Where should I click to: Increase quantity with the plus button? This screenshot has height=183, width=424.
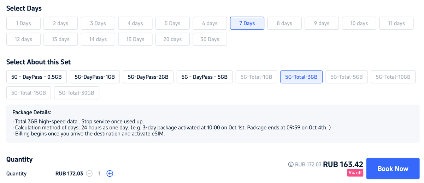tap(110, 173)
